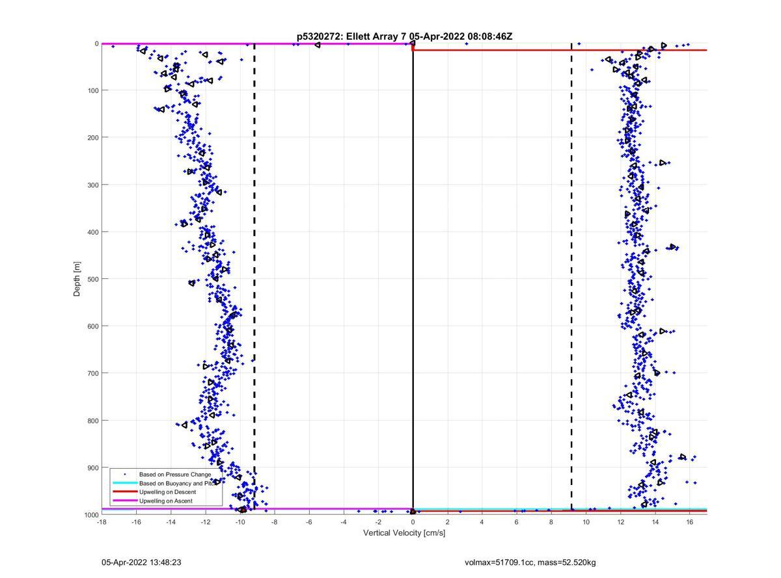Click the 'Depth [m]' axis label
Image resolution: width=781 pixels, height=578 pixels.
(77, 279)
